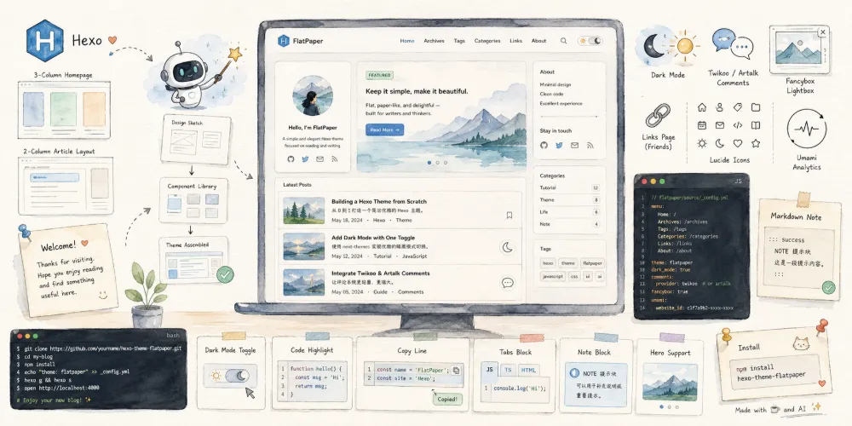Click thumbnail of Building a Hexo Theme post
This screenshot has width=852, height=426.
tap(304, 210)
